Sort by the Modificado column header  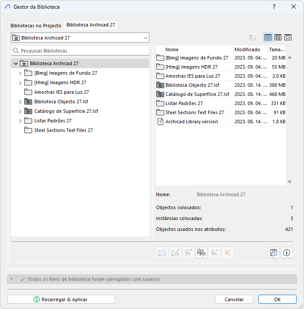point(251,49)
